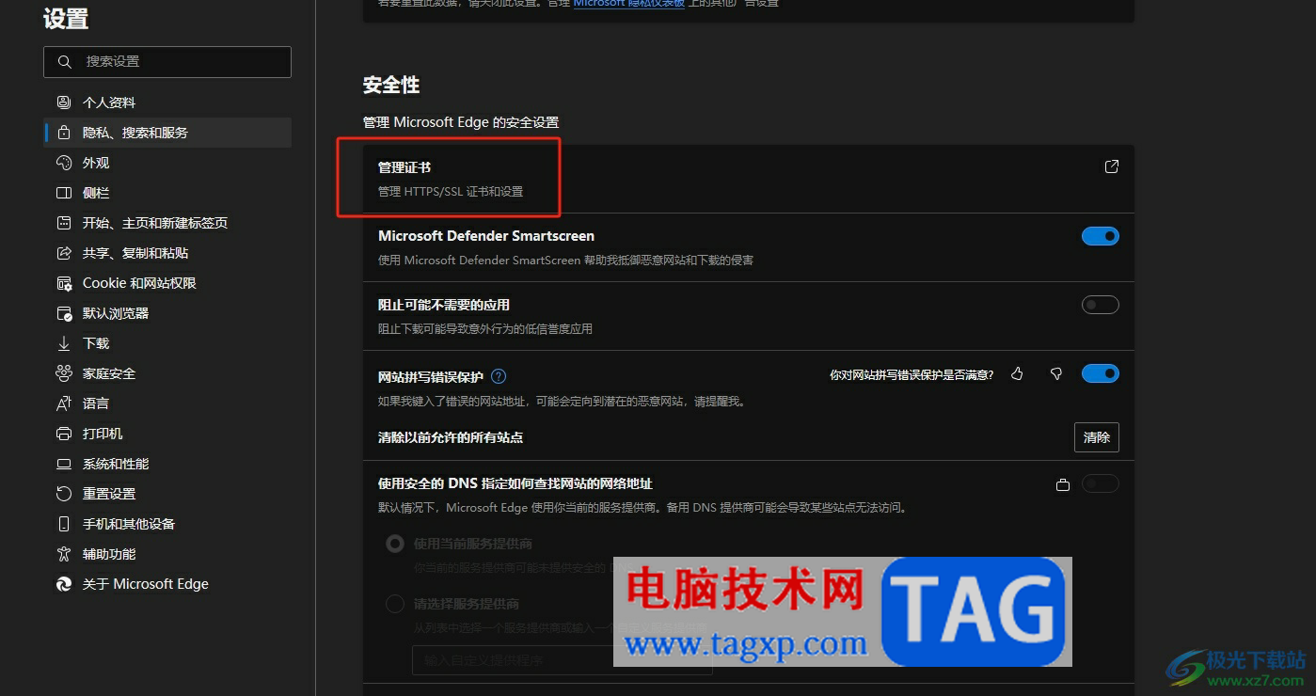Give thumbs down for typo protection
The image size is (1316, 696).
pyautogui.click(x=1056, y=374)
